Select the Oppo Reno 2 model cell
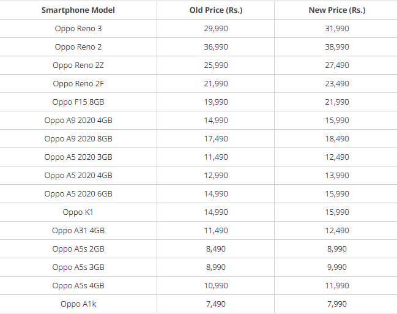The height and width of the screenshot is (314, 397). tap(78, 47)
